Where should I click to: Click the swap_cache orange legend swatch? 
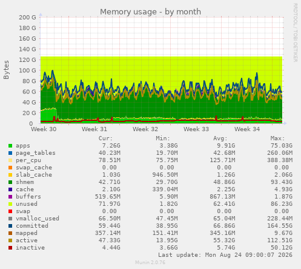(x=10, y=168)
